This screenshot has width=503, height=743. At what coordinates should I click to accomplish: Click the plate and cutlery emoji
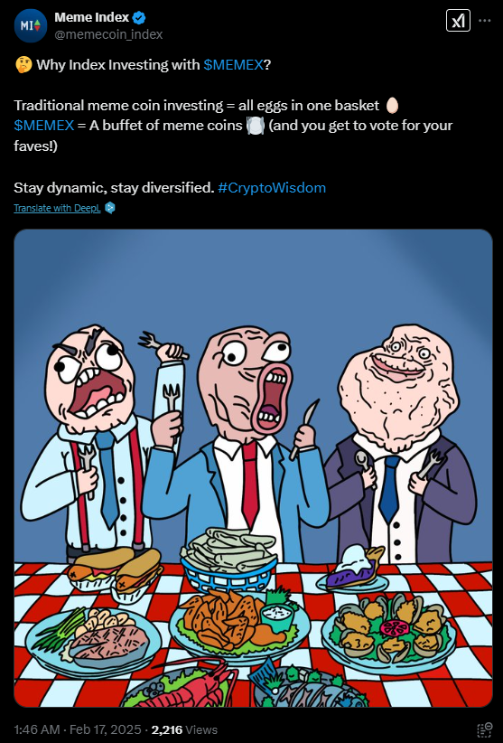click(x=255, y=126)
